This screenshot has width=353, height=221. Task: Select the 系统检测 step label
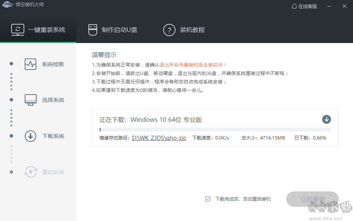53,65
